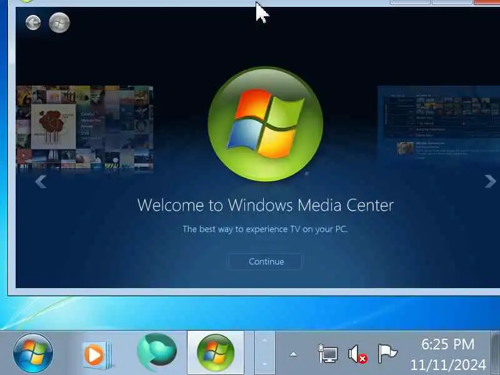Screen dimensions: 500x375
Task: Click the muted volume speaker icon
Action: click(x=357, y=354)
